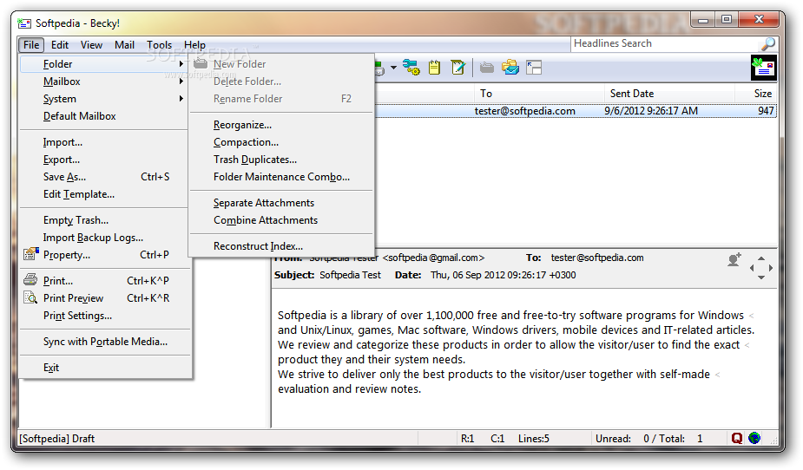This screenshot has height=470, width=803.
Task: Open the Tools menu
Action: (159, 45)
